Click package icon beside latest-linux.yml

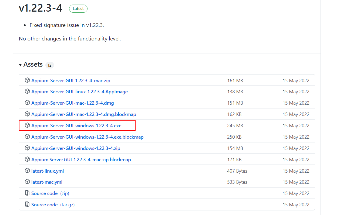(27, 171)
